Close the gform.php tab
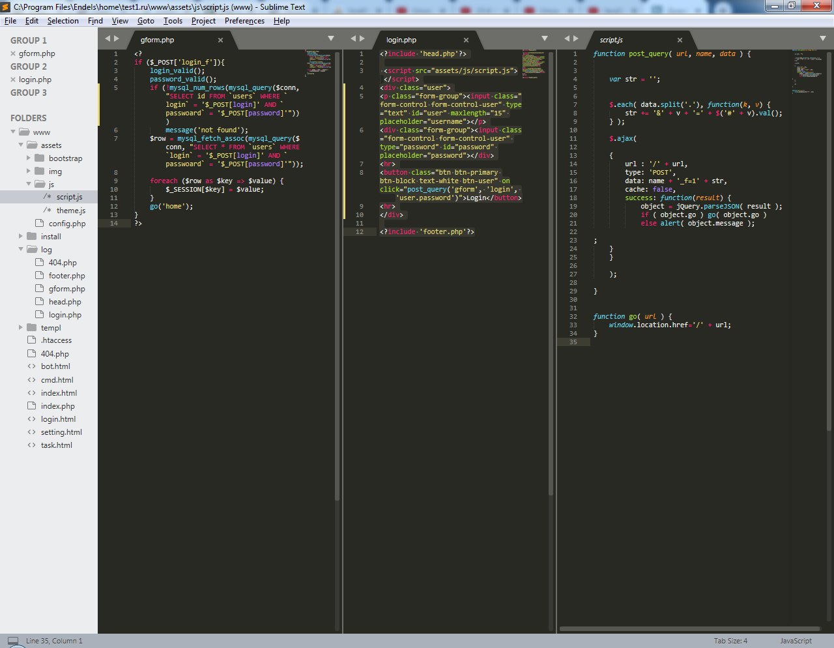 220,40
